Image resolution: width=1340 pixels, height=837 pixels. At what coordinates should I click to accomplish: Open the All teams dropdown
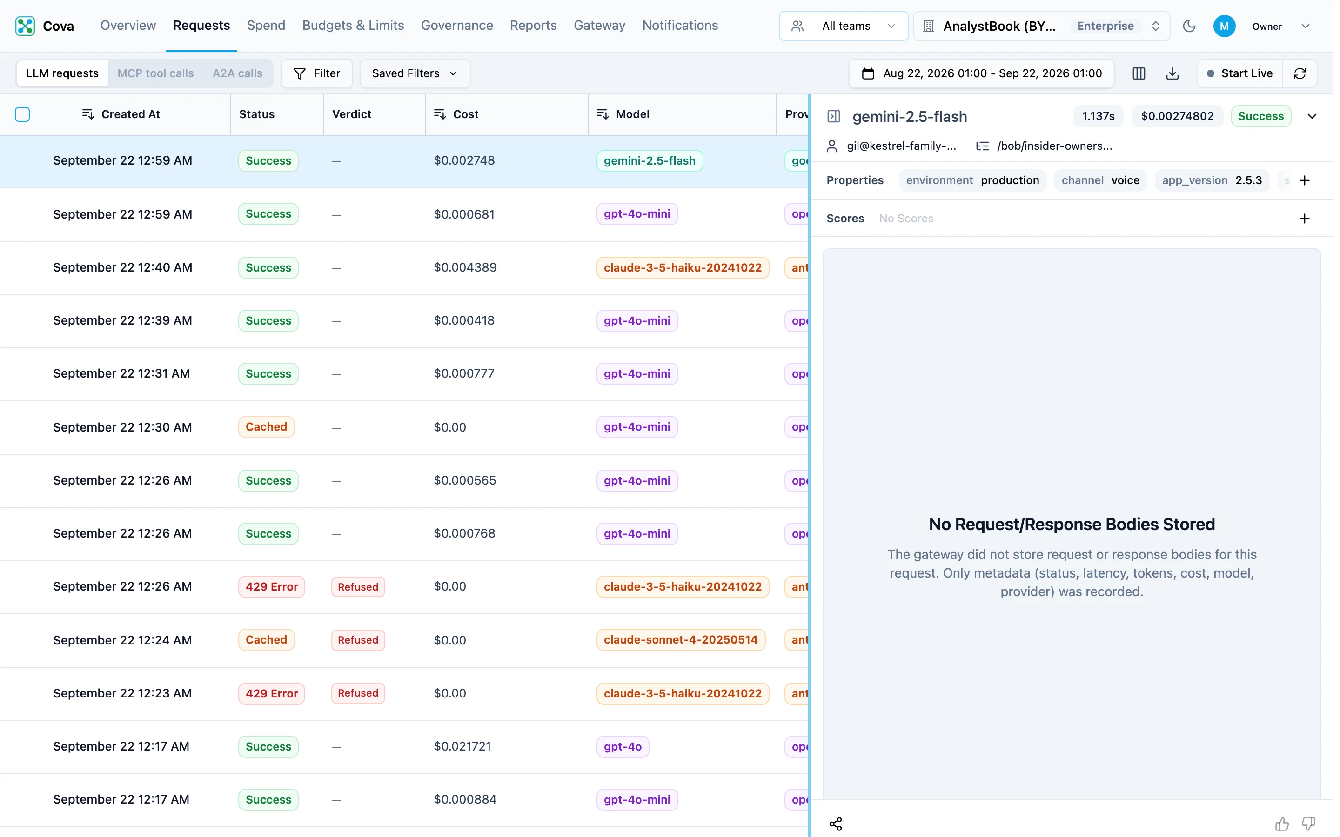(x=843, y=26)
